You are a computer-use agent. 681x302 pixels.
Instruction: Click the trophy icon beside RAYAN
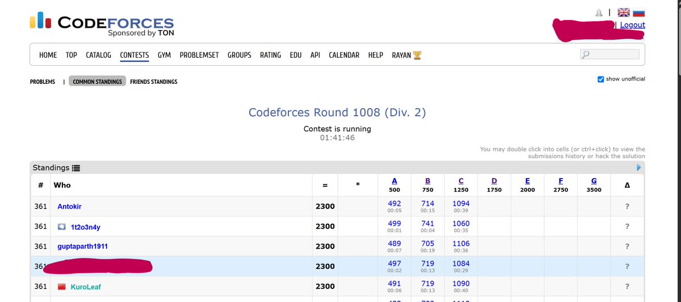pos(417,55)
